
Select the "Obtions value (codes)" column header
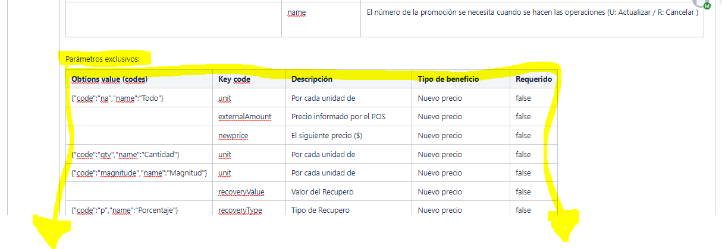tap(109, 79)
